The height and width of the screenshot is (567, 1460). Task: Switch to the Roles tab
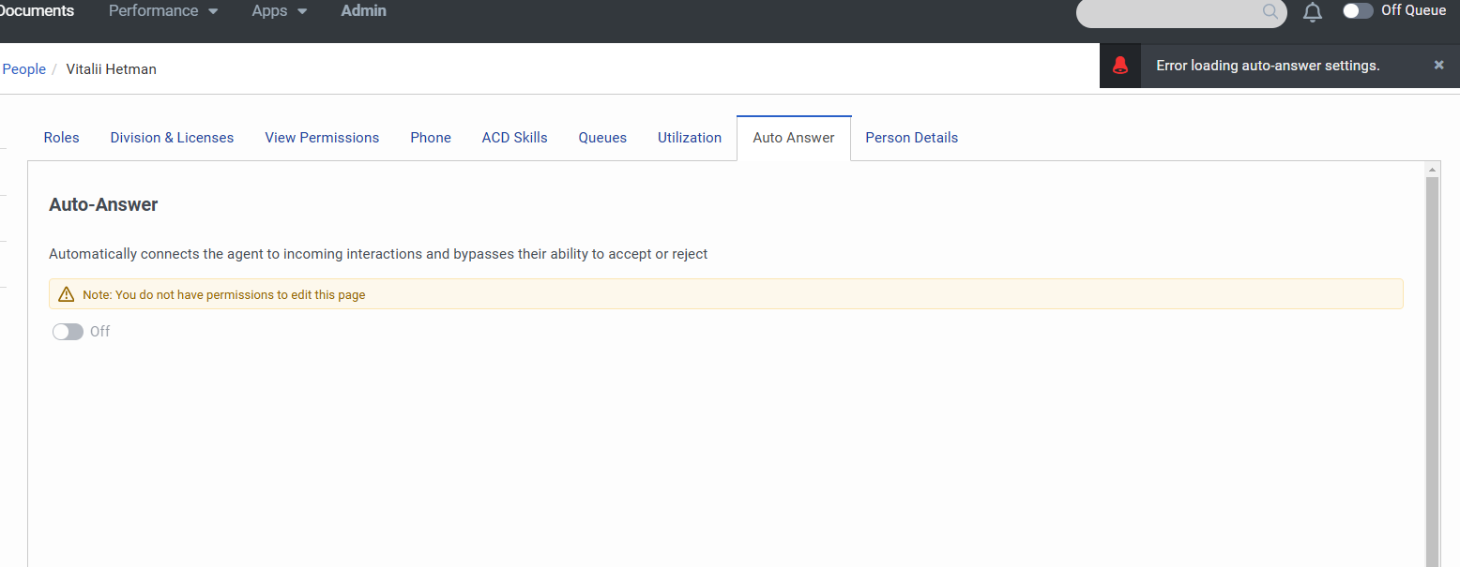coord(61,138)
